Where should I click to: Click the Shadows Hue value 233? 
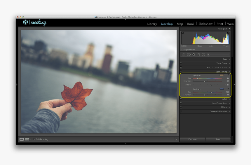click(227, 92)
